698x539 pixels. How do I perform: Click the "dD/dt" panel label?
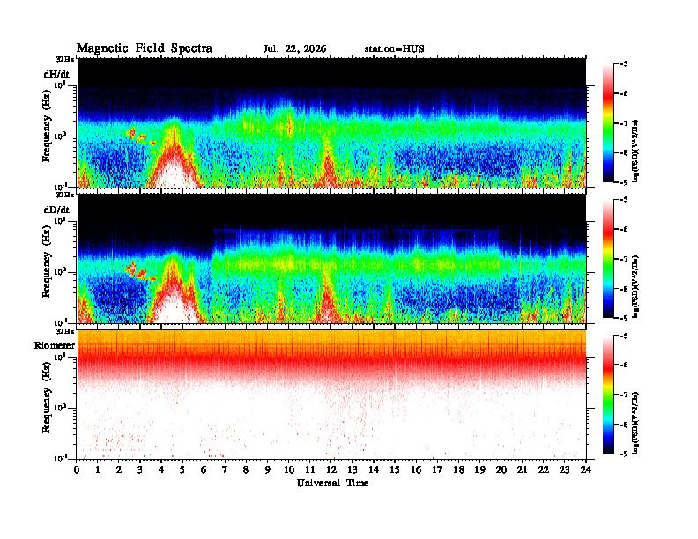pos(56,210)
